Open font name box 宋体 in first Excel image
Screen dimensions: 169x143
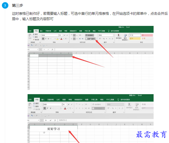click(50, 35)
